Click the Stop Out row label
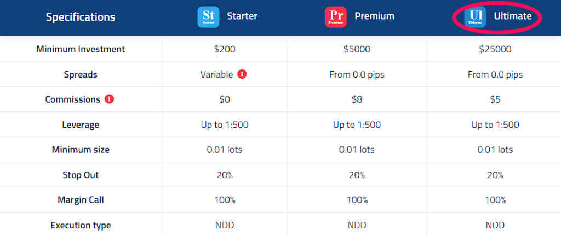The width and height of the screenshot is (561, 236). [x=81, y=175]
